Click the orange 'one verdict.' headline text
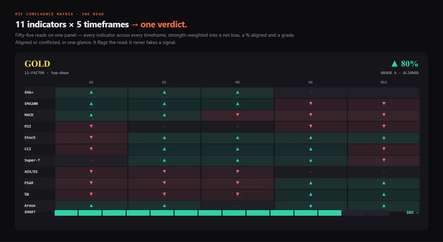The width and height of the screenshot is (443, 242). pos(164,25)
